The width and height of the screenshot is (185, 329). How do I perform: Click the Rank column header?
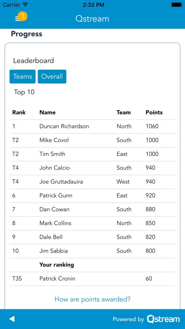pos(19,112)
